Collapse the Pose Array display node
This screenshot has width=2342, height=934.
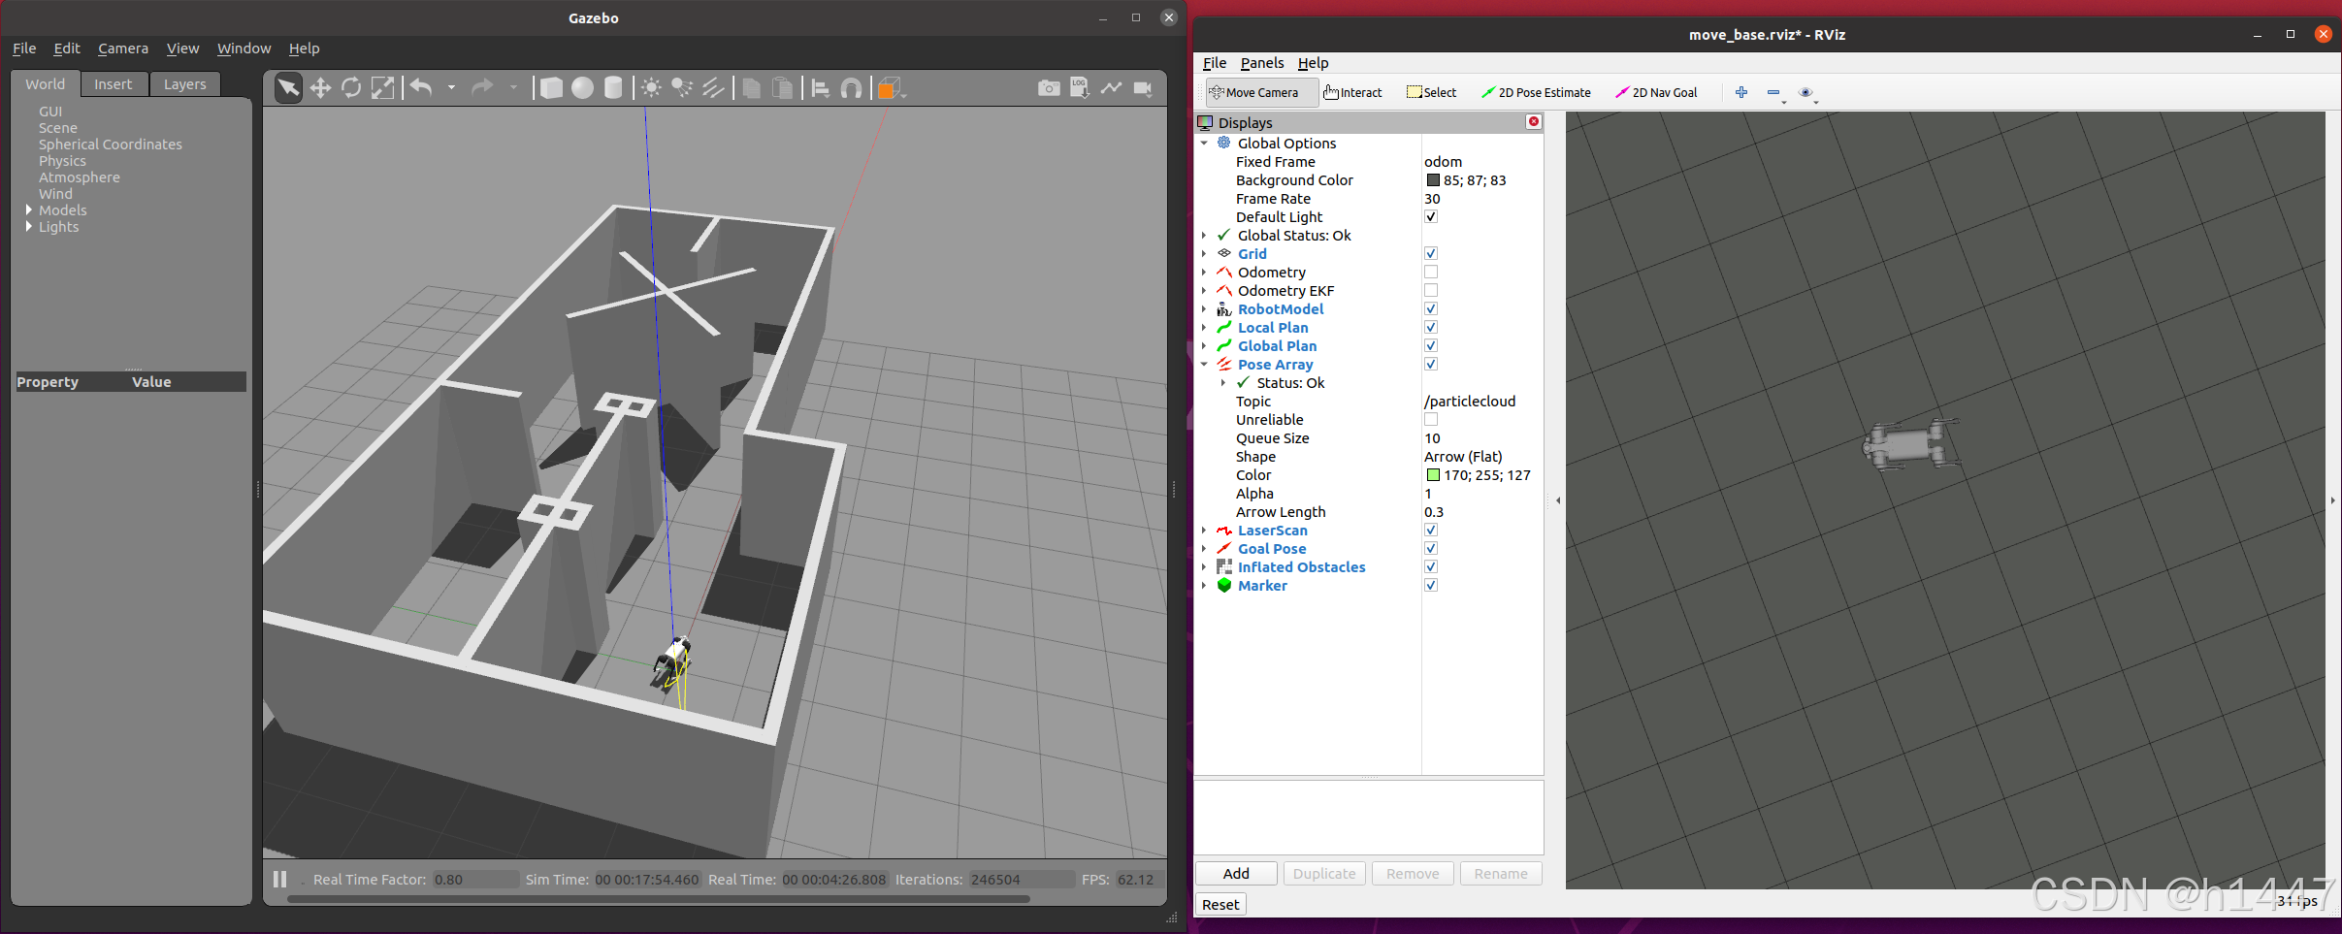1205,364
